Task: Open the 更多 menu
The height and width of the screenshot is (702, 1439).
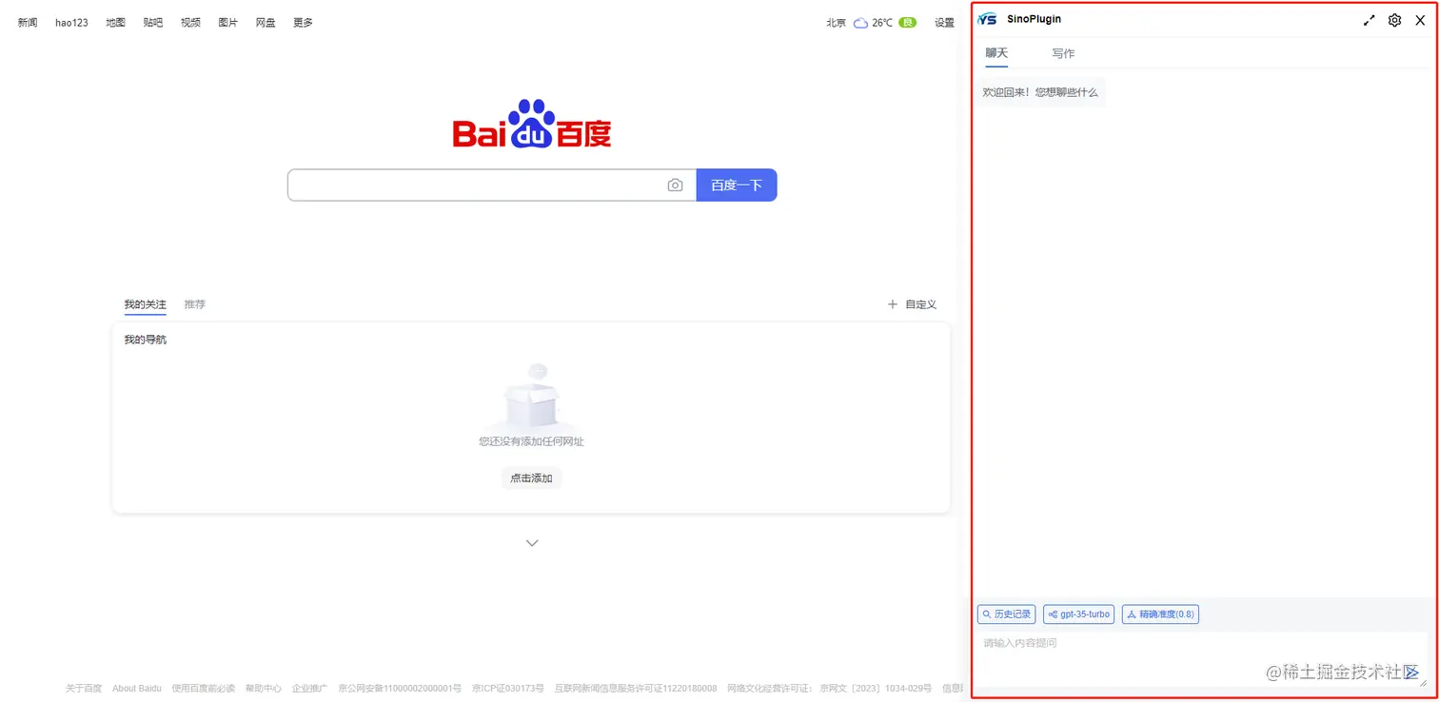Action: pos(303,23)
